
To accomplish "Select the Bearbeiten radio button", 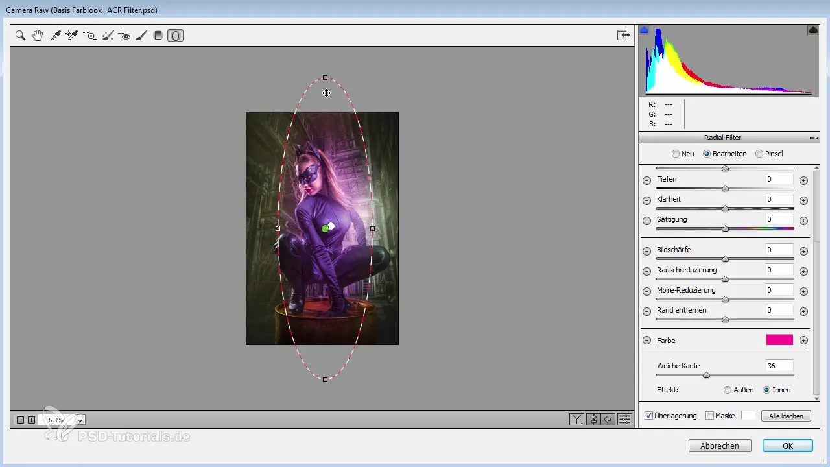I will pos(707,154).
